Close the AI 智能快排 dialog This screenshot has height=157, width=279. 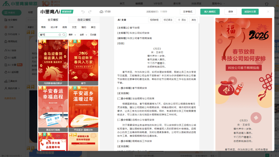click(x=268, y=12)
